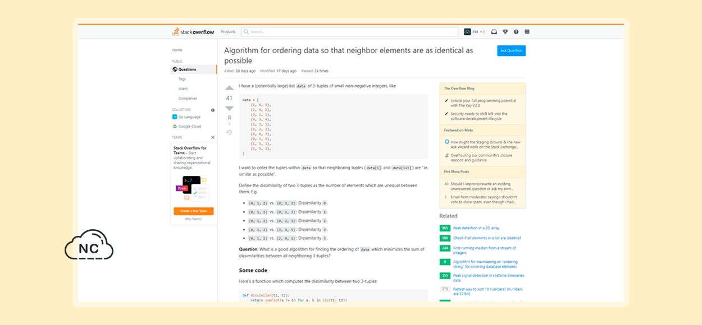Open the Products menu
Image resolution: width=702 pixels, height=325 pixels.
(228, 32)
